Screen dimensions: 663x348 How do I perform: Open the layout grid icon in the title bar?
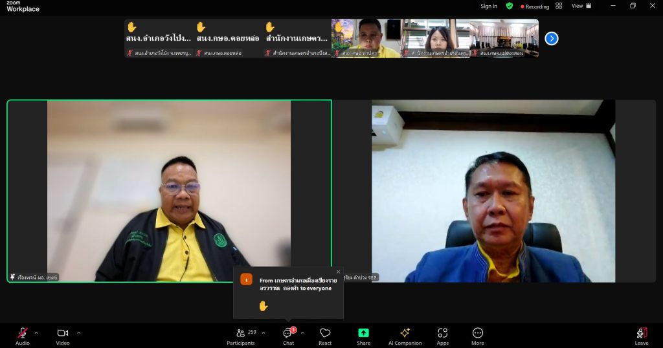[559, 6]
